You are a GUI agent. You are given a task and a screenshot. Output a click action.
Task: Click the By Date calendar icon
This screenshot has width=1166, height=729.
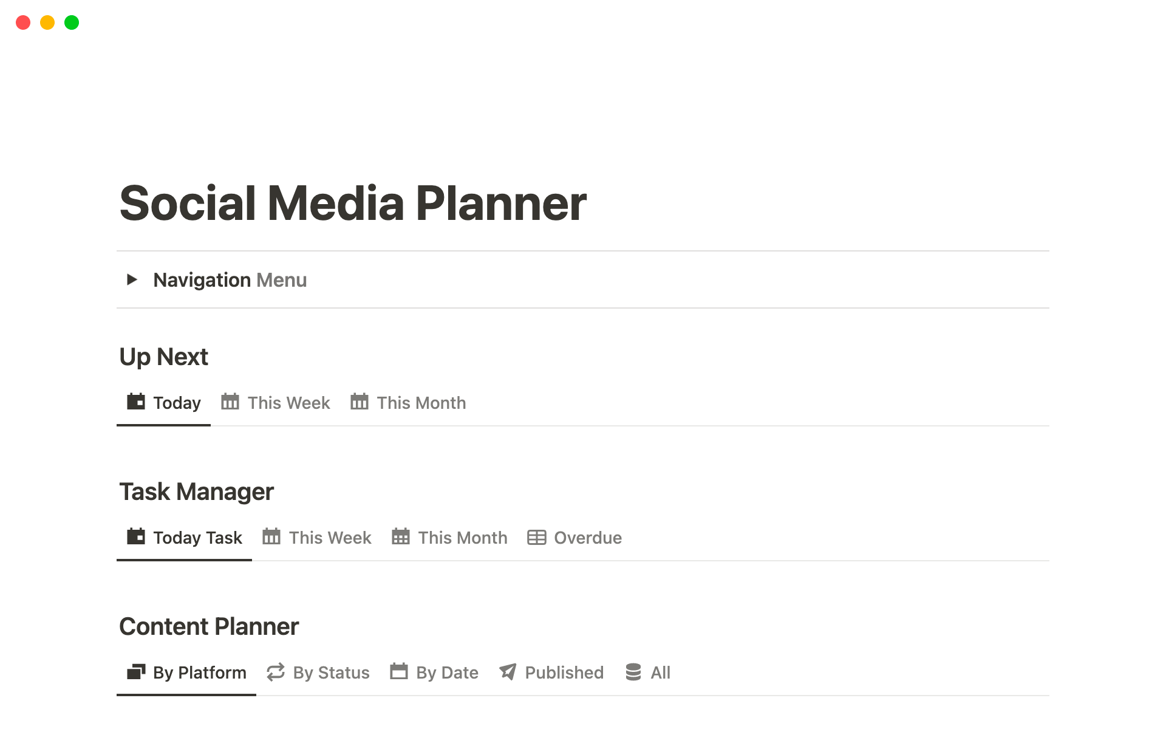(x=399, y=672)
